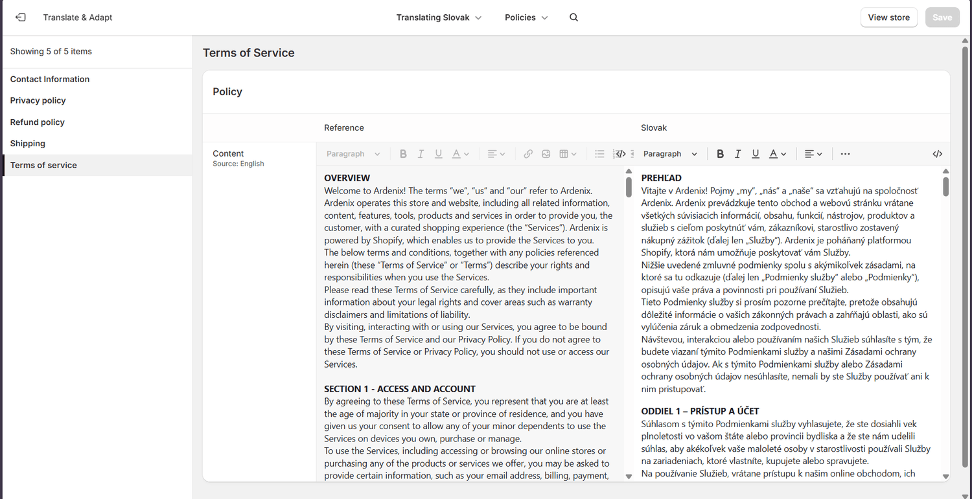The width and height of the screenshot is (972, 499).
Task: Click insert link icon in Reference toolbar
Action: 528,154
